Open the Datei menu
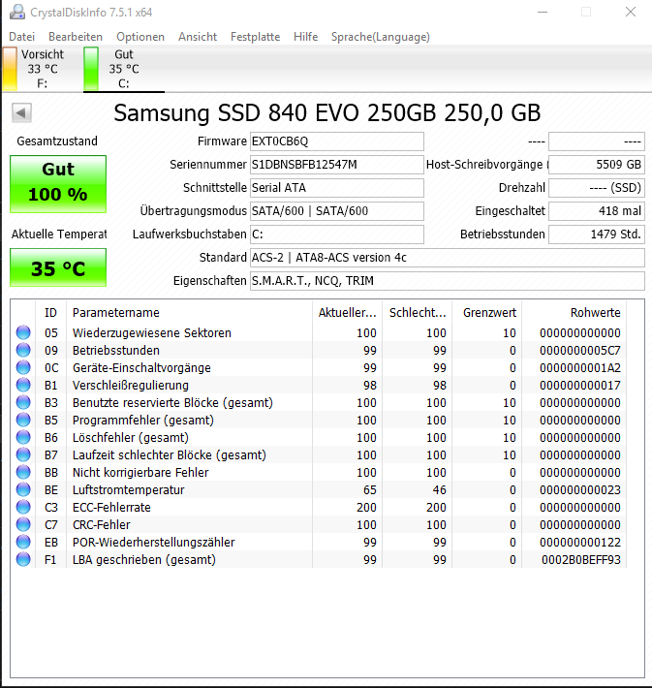 coord(21,37)
